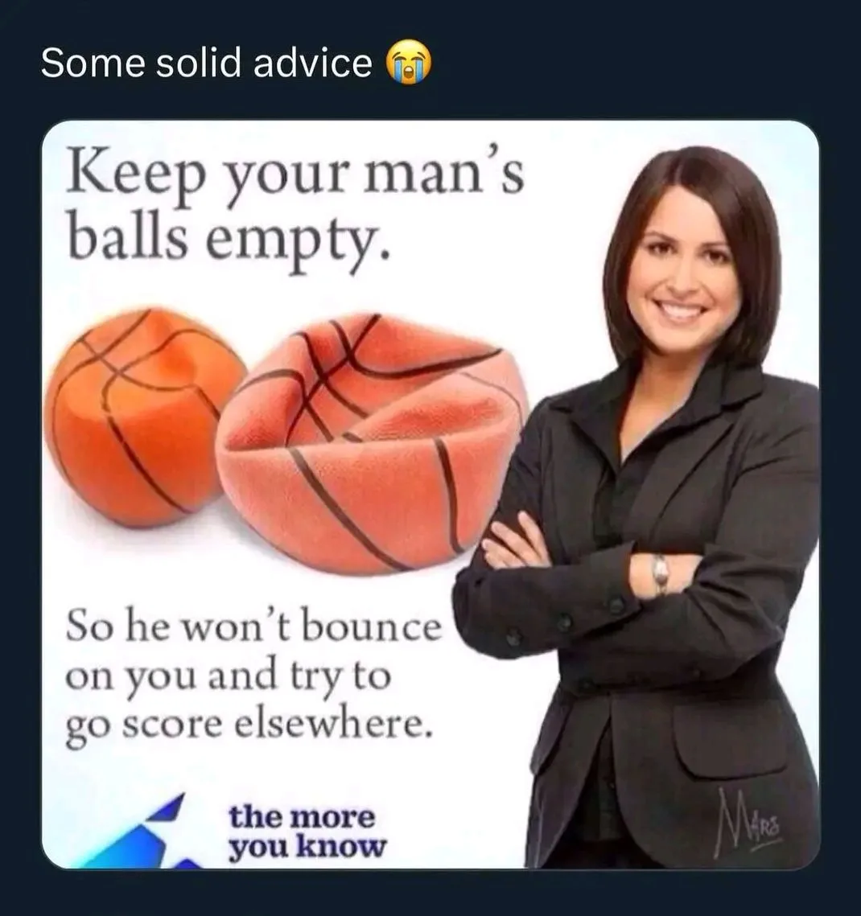Click the crying emoji in the caption

click(409, 63)
